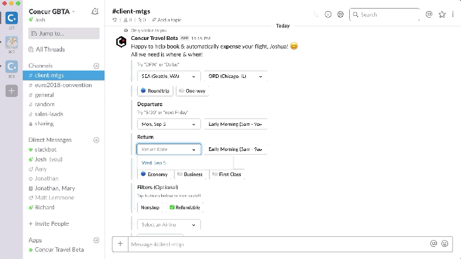This screenshot has height=259, width=461.
Task: Open the SEA (Seattle, WA) origin dropdown
Action: click(169, 76)
